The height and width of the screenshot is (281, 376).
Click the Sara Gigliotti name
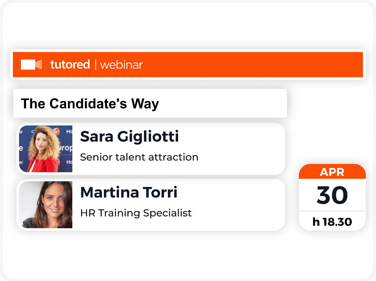130,137
